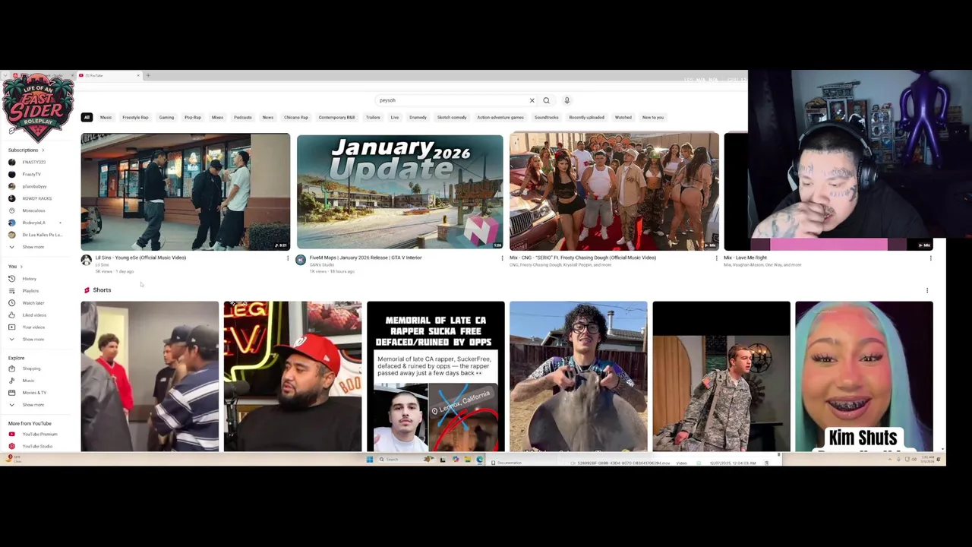Open the Subscriptions section header
This screenshot has width=972, height=547.
click(x=26, y=150)
